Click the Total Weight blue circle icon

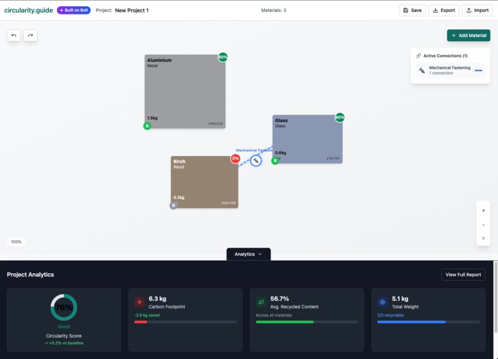(x=382, y=302)
